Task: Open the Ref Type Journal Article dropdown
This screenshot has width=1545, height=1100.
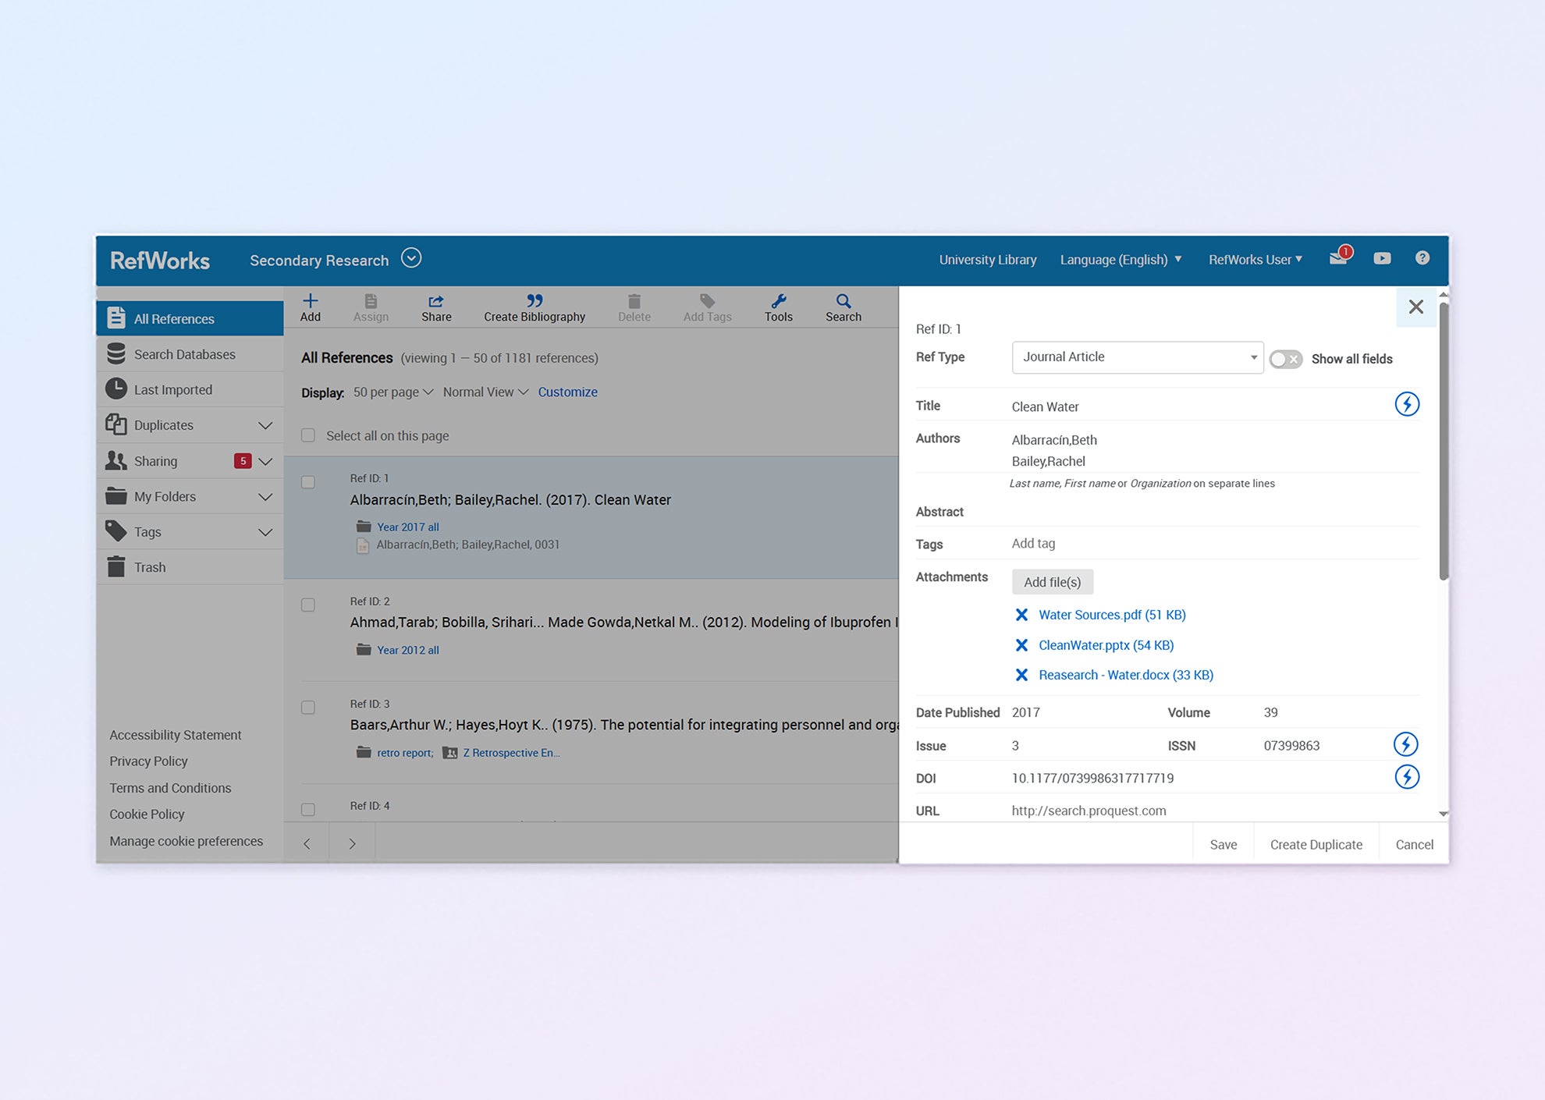Action: (1137, 357)
